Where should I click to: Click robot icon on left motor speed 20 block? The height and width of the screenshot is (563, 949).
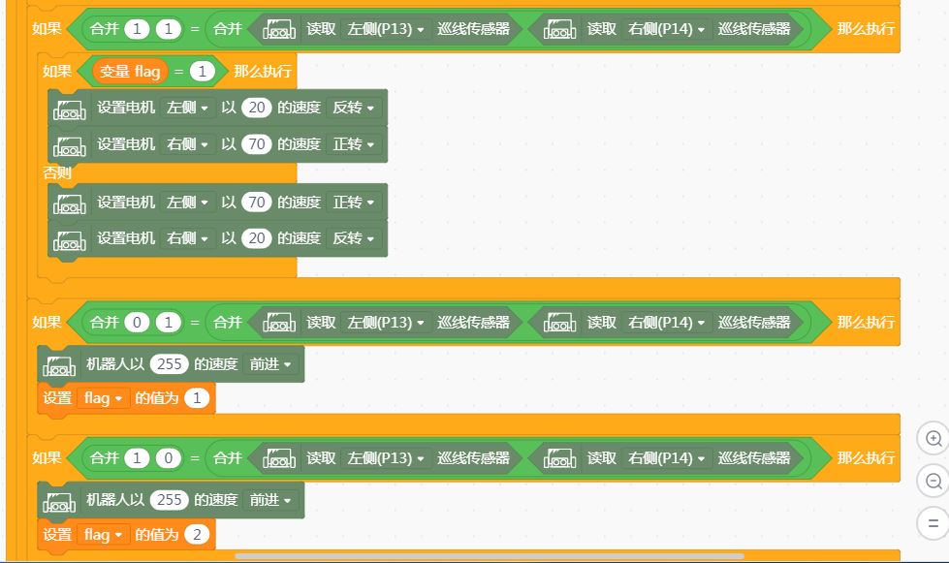pyautogui.click(x=70, y=109)
